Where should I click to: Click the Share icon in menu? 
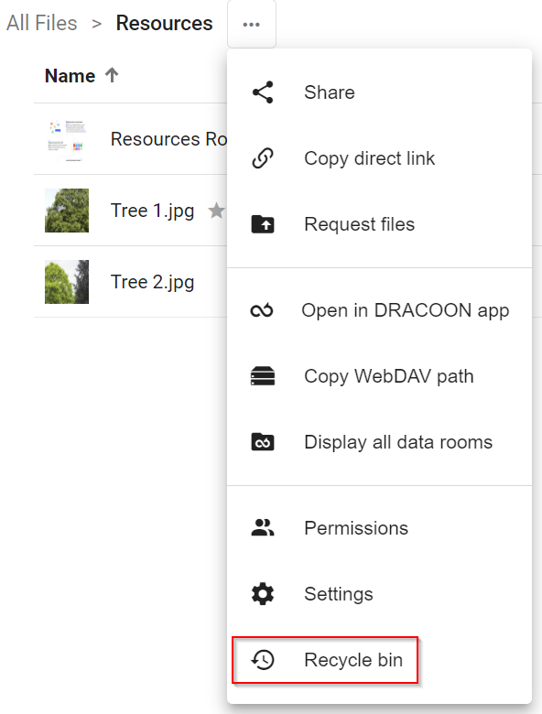click(263, 92)
